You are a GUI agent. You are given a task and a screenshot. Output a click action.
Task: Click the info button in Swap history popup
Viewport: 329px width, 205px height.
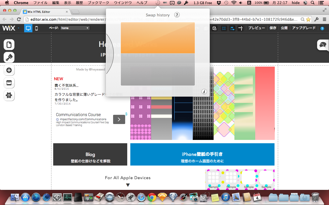click(204, 91)
